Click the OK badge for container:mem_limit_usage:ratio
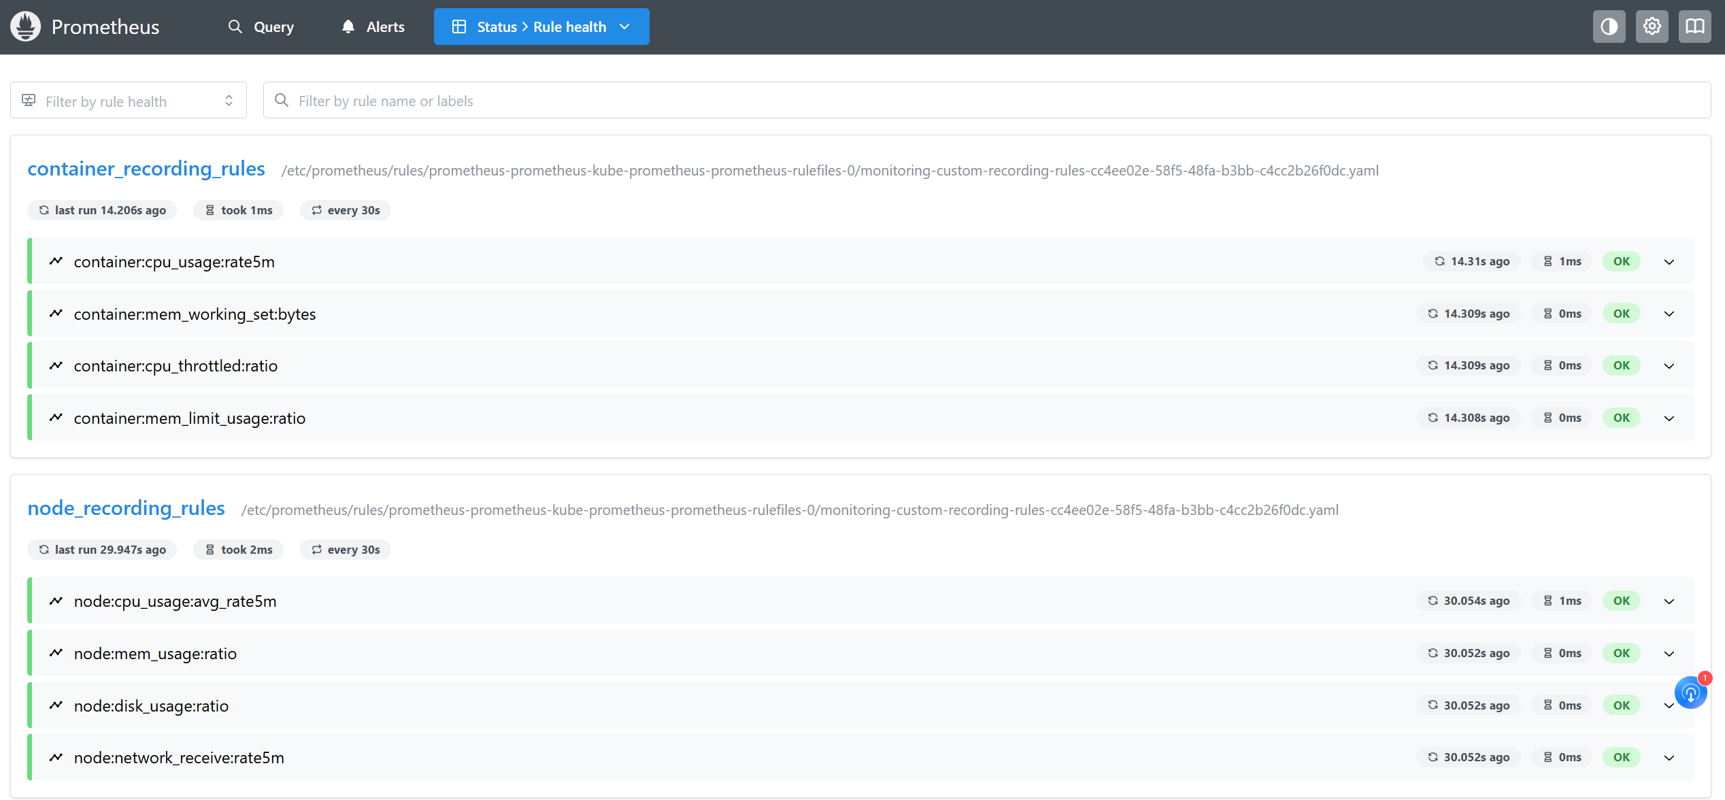The height and width of the screenshot is (800, 1725). (1622, 418)
